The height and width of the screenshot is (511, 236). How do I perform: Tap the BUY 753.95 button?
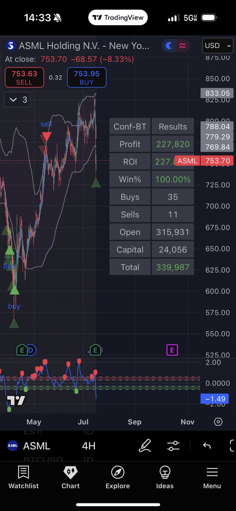point(86,78)
